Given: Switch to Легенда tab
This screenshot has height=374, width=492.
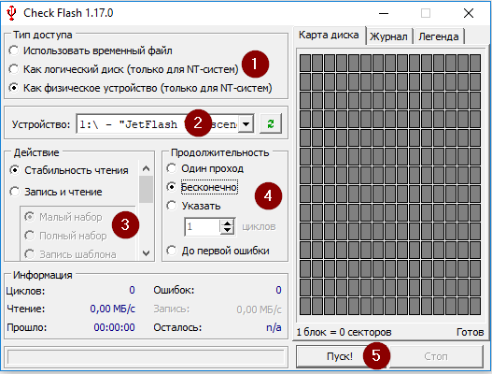Looking at the screenshot, I should click(439, 36).
